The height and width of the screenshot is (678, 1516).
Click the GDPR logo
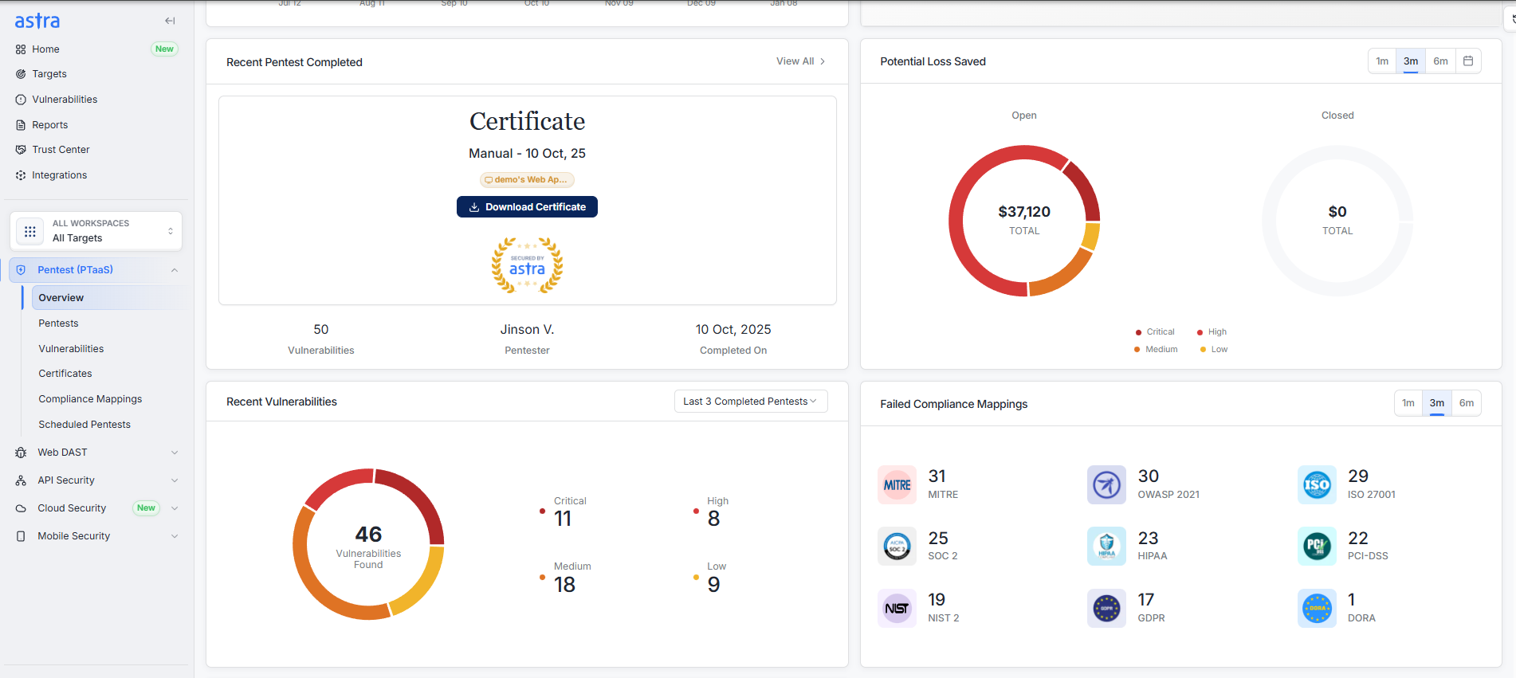pos(1107,609)
